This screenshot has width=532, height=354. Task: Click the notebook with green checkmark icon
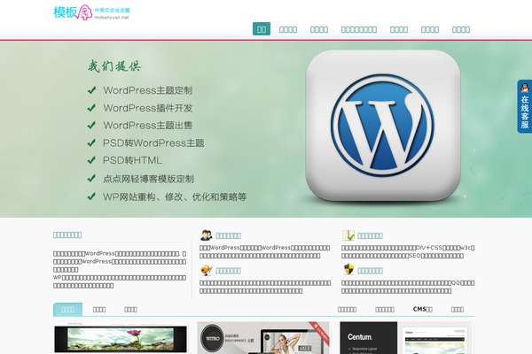point(348,235)
